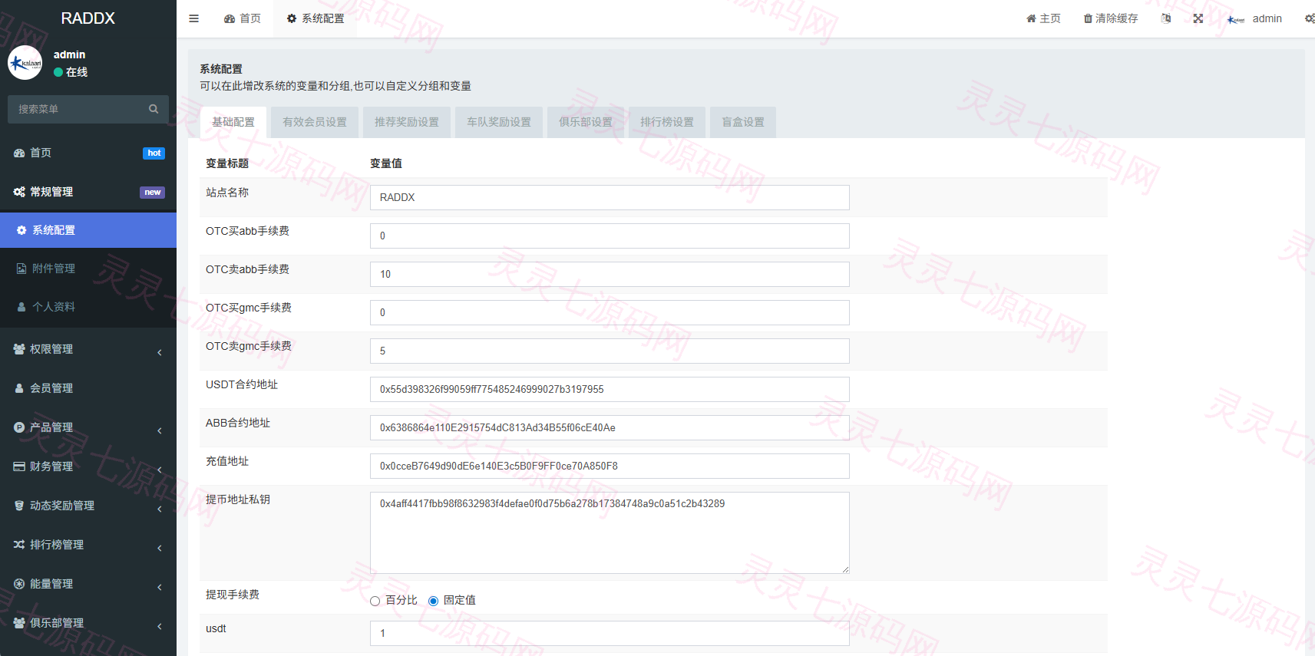Switch to the 俱乐部设置 tab
The image size is (1315, 656).
[586, 122]
